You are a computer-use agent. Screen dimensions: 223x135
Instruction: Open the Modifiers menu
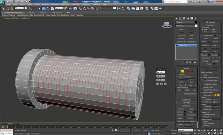tap(45, 5)
